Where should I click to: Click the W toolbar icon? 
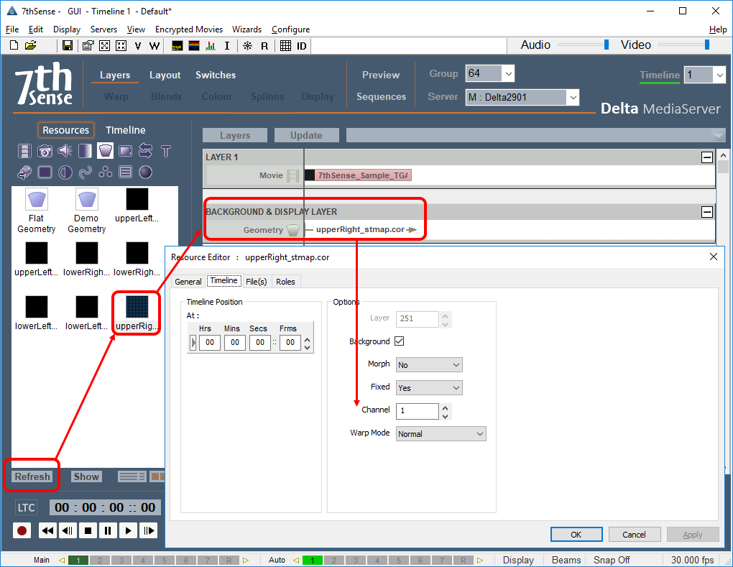point(155,46)
